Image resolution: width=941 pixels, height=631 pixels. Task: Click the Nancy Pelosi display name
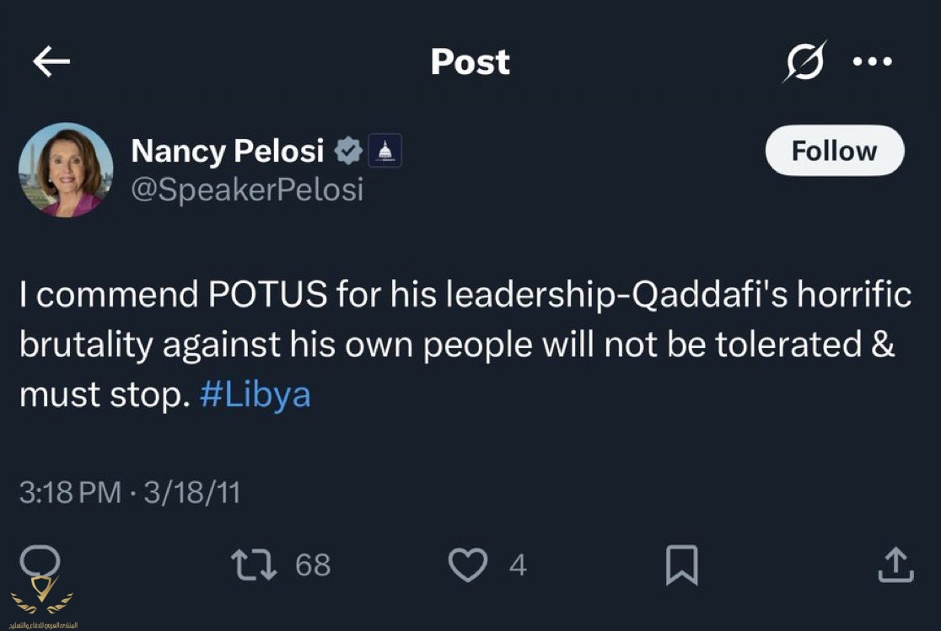pyautogui.click(x=228, y=152)
